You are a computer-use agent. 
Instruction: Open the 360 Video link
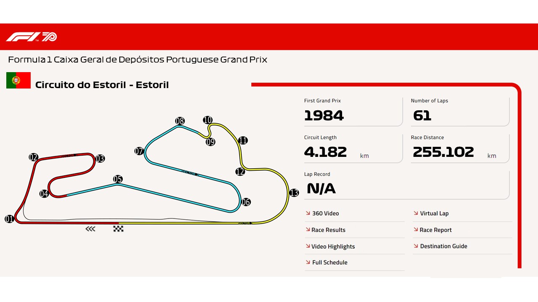tap(325, 213)
